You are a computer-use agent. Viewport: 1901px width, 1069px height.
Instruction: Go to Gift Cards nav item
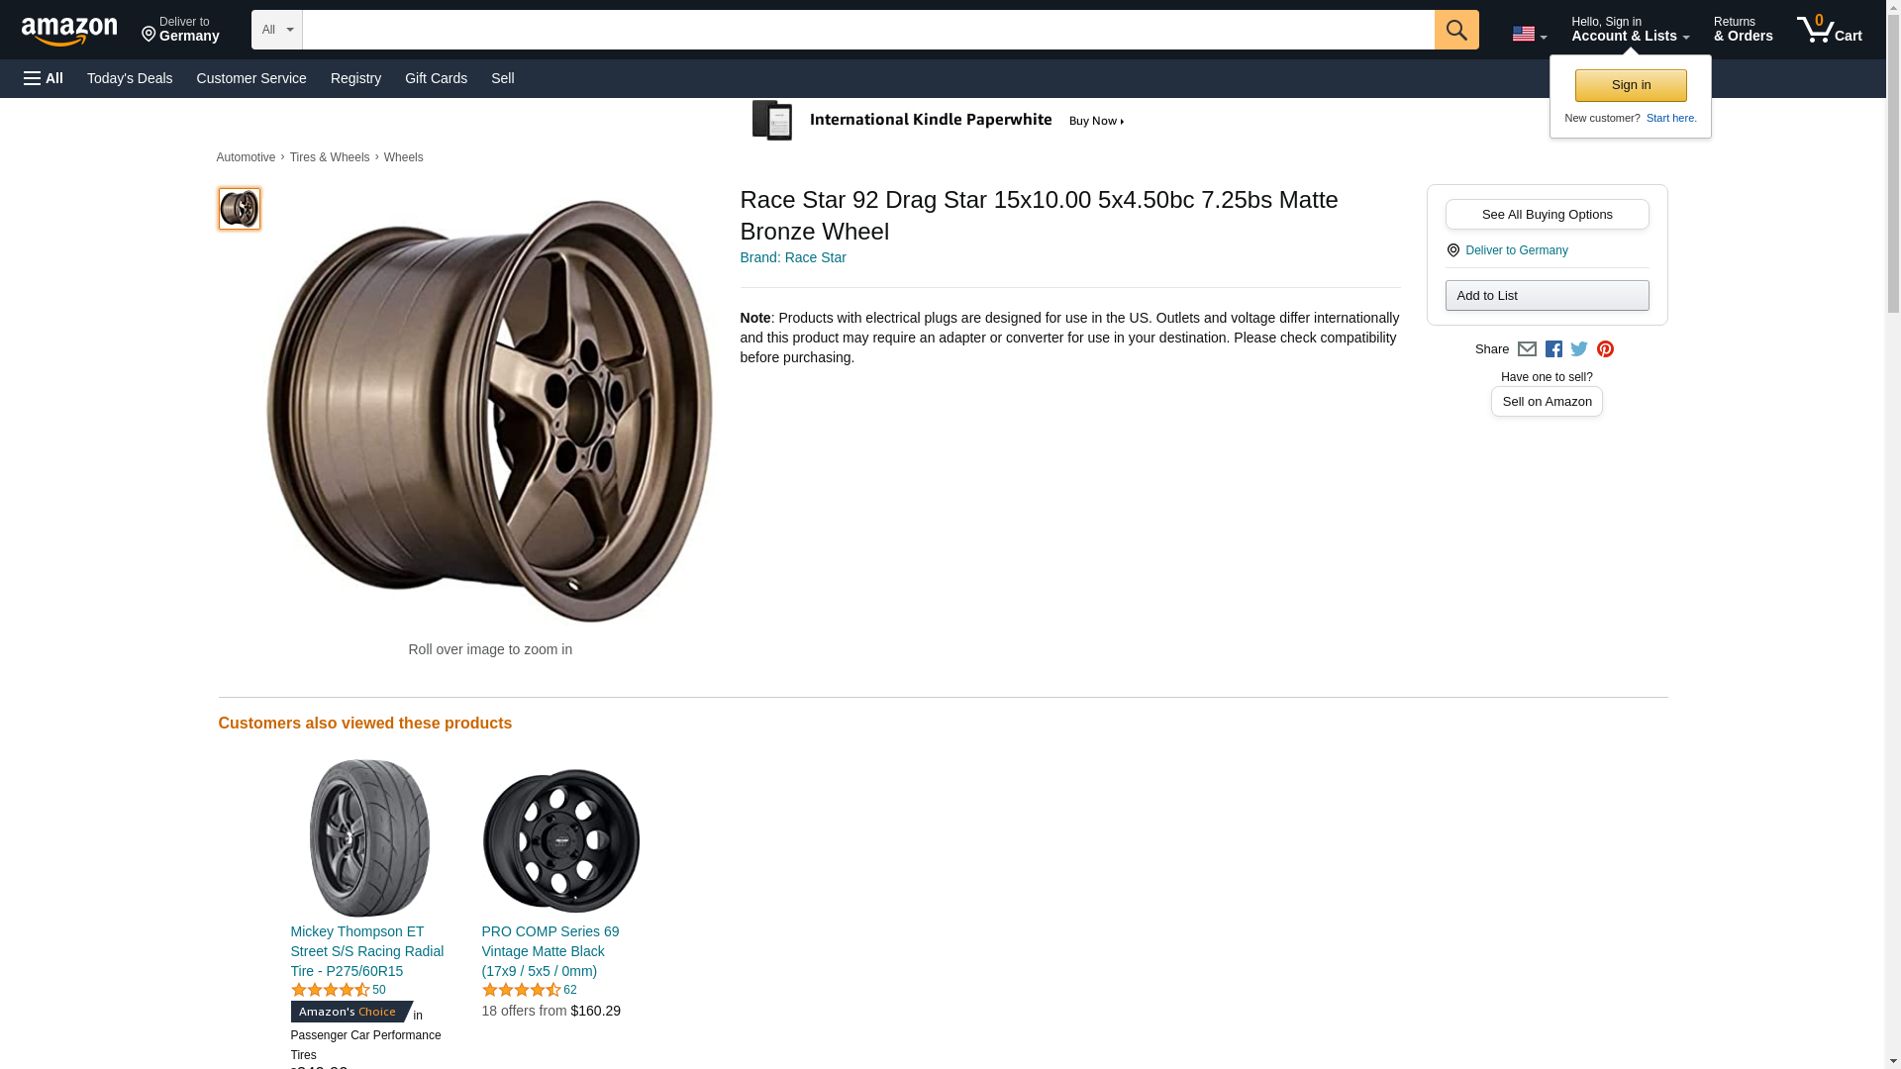[x=436, y=78]
